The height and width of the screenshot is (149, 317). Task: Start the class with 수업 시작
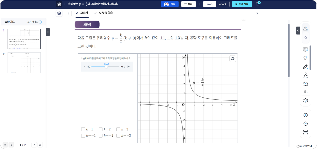[242, 4]
